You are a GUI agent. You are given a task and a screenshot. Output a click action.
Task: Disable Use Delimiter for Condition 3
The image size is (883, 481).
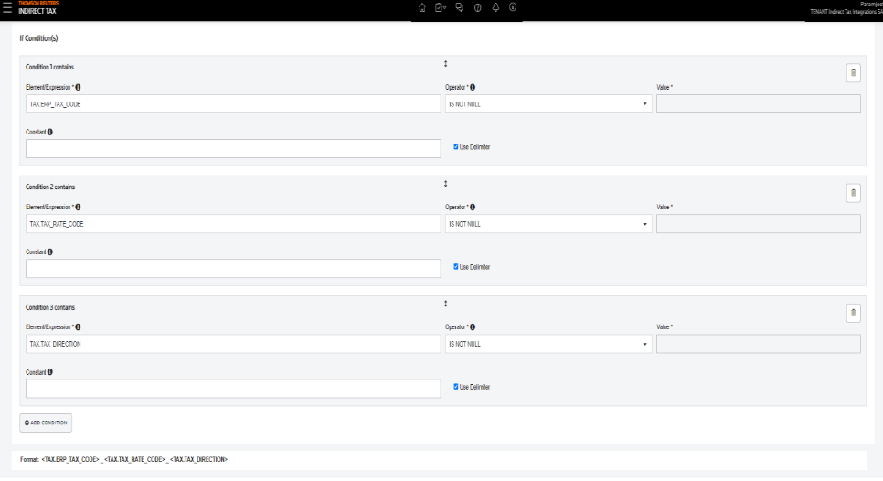point(456,387)
